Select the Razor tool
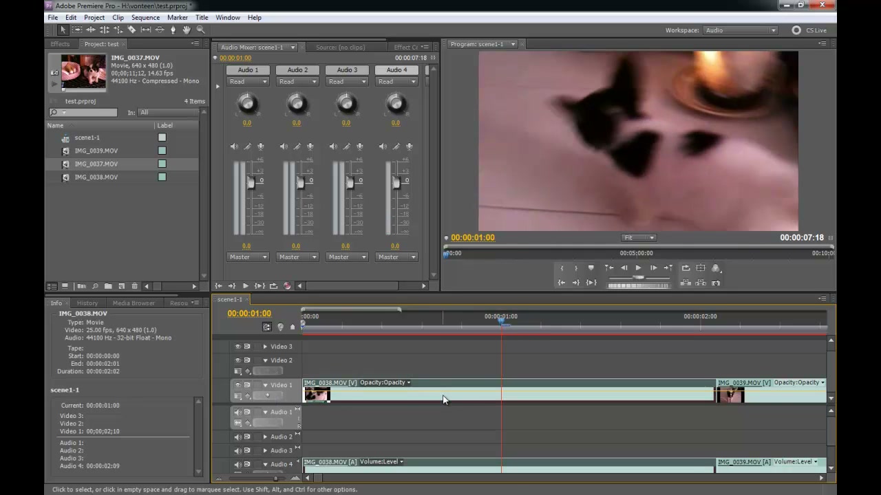Image resolution: width=881 pixels, height=495 pixels. pos(131,30)
